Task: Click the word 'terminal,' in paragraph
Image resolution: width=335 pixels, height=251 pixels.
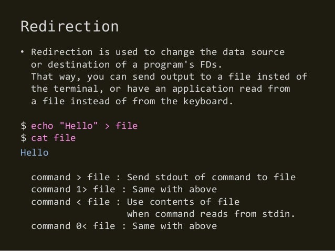Action: click(x=78, y=89)
